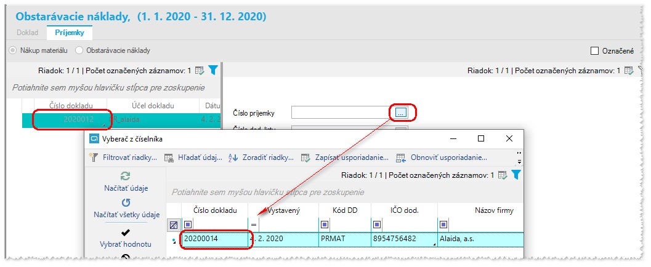Select the Alaida, a.s. company cell
This screenshot has width=651, height=267.
tap(481, 239)
